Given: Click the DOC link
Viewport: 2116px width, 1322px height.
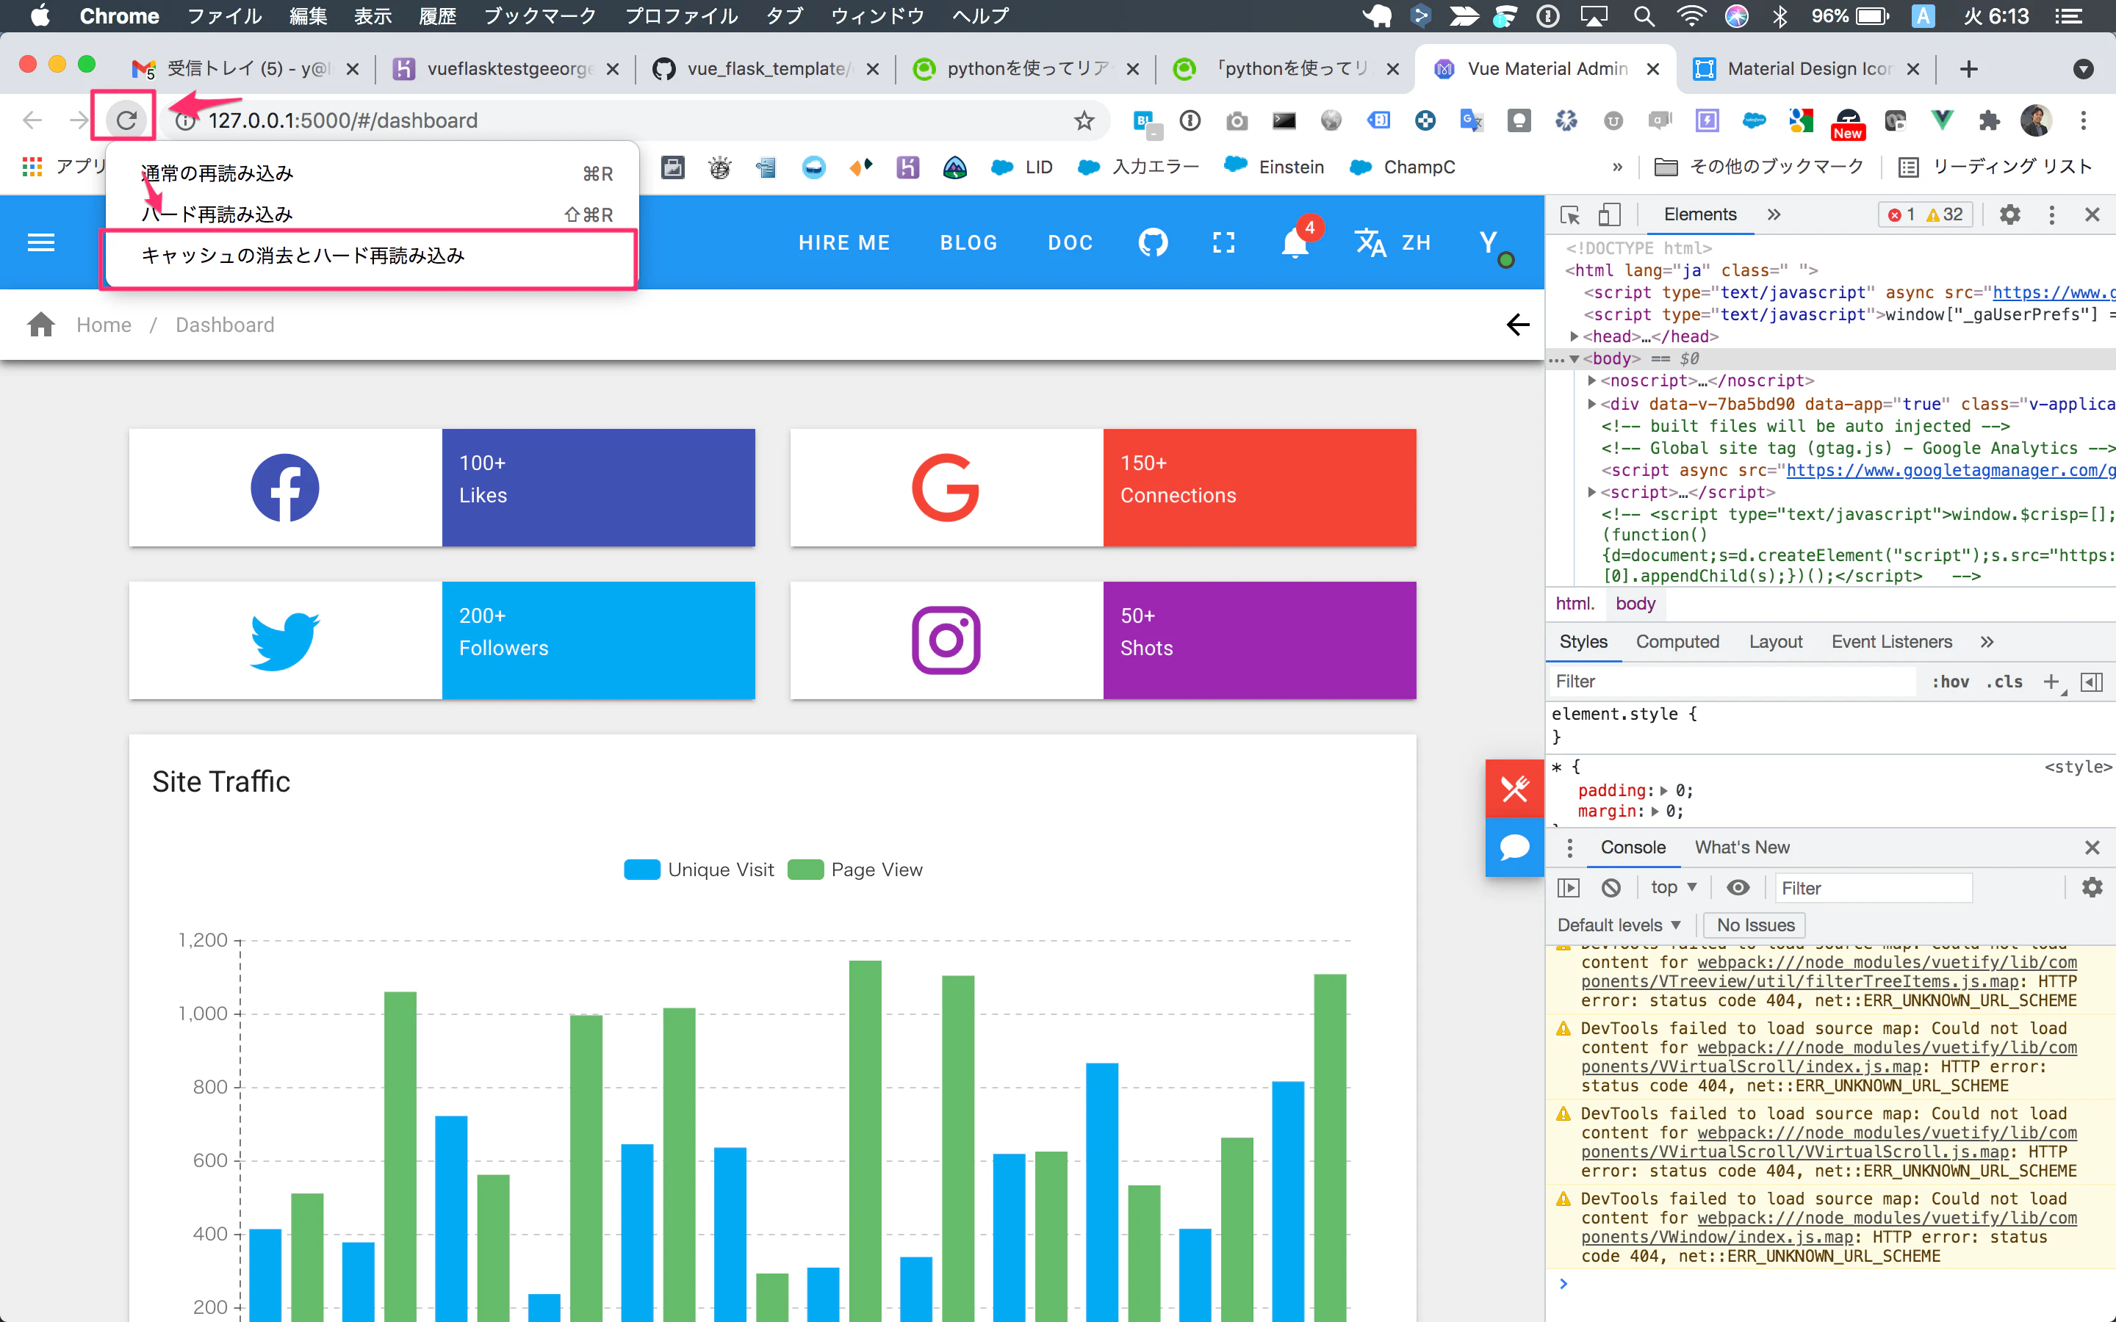Looking at the screenshot, I should [x=1070, y=242].
